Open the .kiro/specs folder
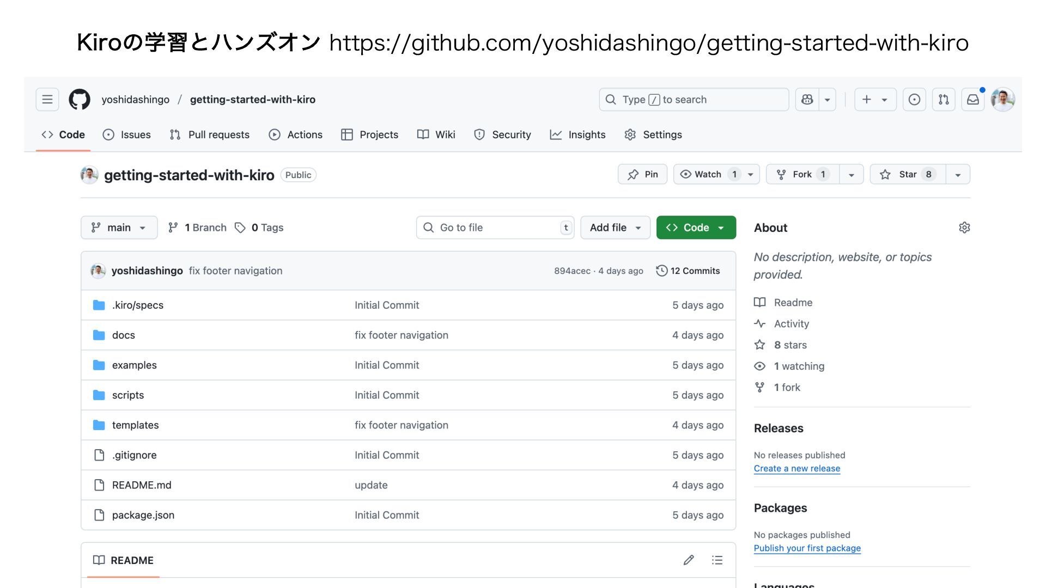This screenshot has width=1046, height=588. click(x=138, y=305)
